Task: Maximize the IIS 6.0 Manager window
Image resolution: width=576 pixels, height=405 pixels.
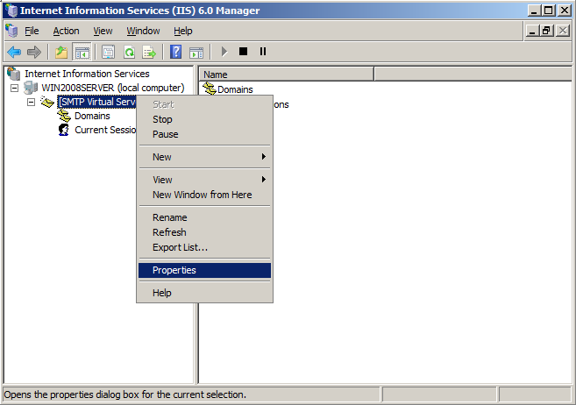Action: tap(548, 11)
